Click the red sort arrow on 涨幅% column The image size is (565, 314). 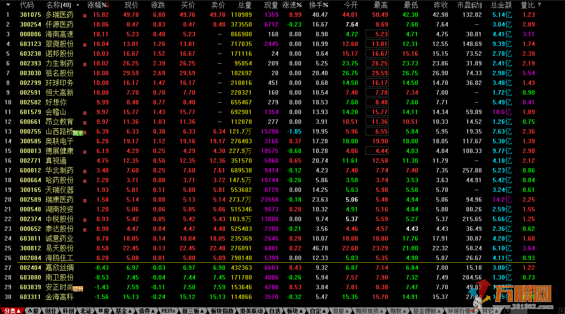(x=108, y=5)
